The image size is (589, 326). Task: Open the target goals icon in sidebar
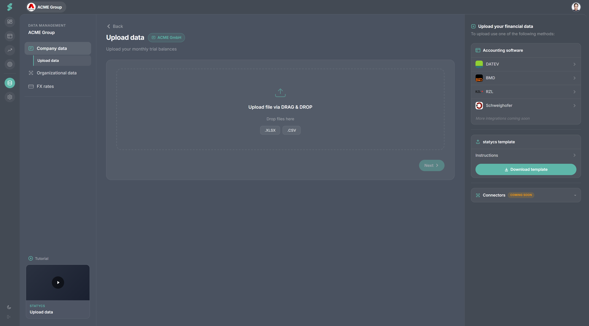click(10, 64)
